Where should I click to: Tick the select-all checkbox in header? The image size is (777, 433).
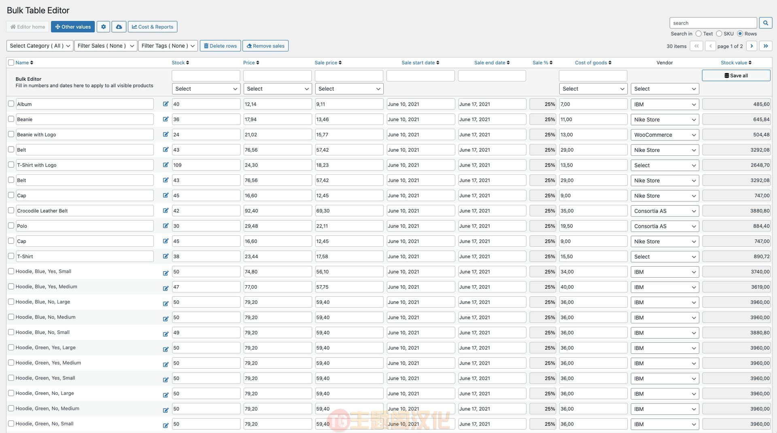click(11, 62)
